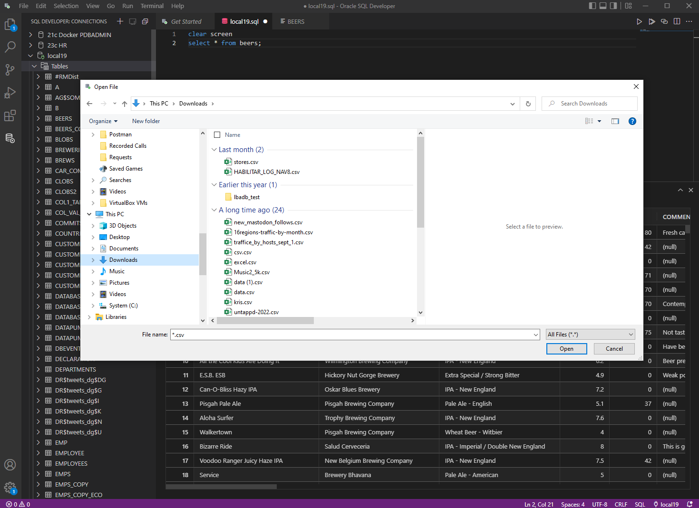Open the Extensions view
699x508 pixels.
click(x=10, y=115)
